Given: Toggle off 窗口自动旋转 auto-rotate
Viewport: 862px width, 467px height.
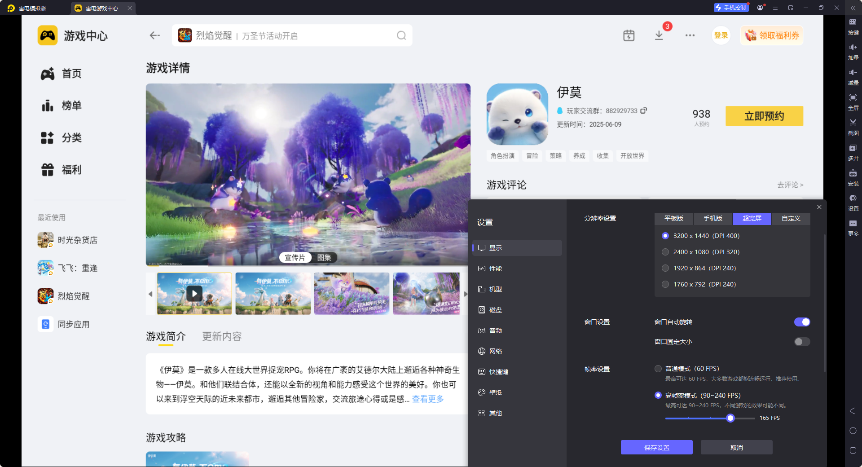Looking at the screenshot, I should pyautogui.click(x=802, y=322).
